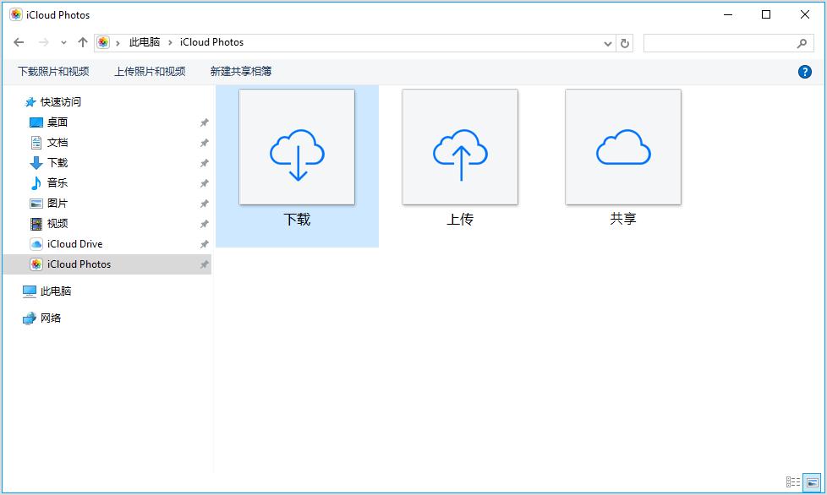The image size is (827, 495).
Task: Select the 上传 cloud upload icon
Action: click(459, 146)
